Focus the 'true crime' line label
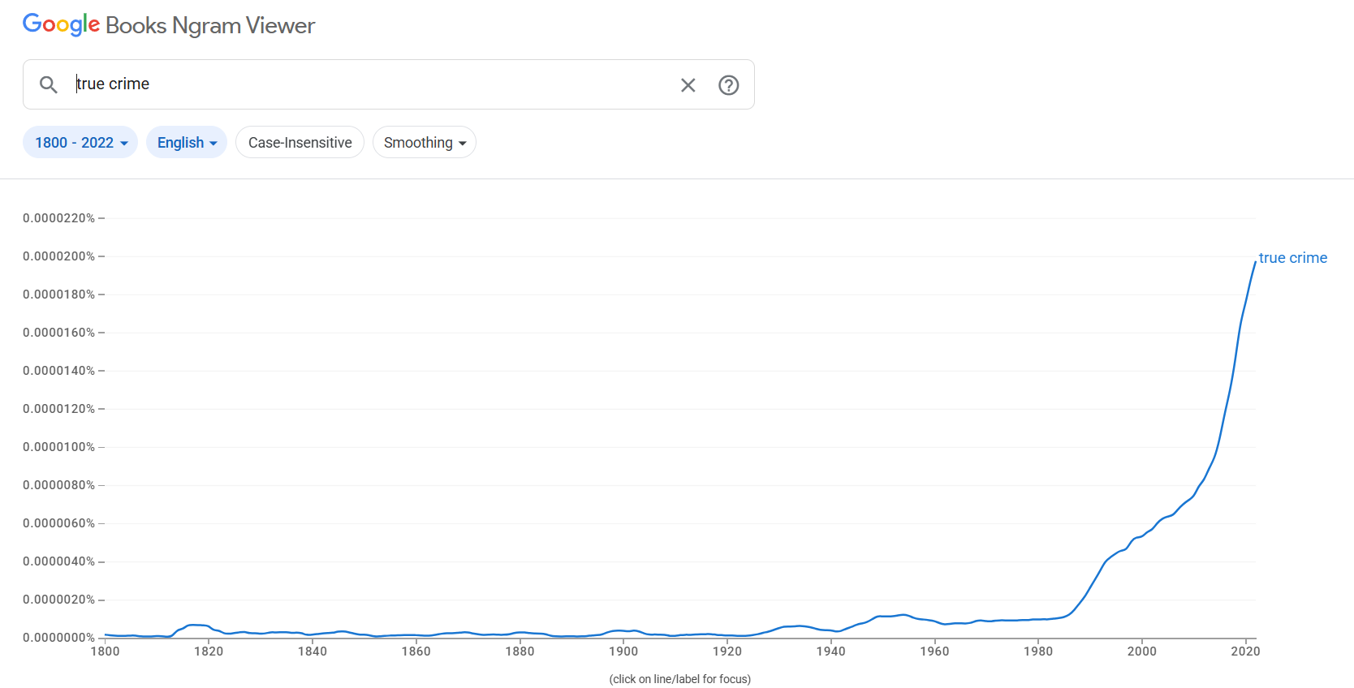Screen dimensions: 1354x688 [x=1292, y=258]
